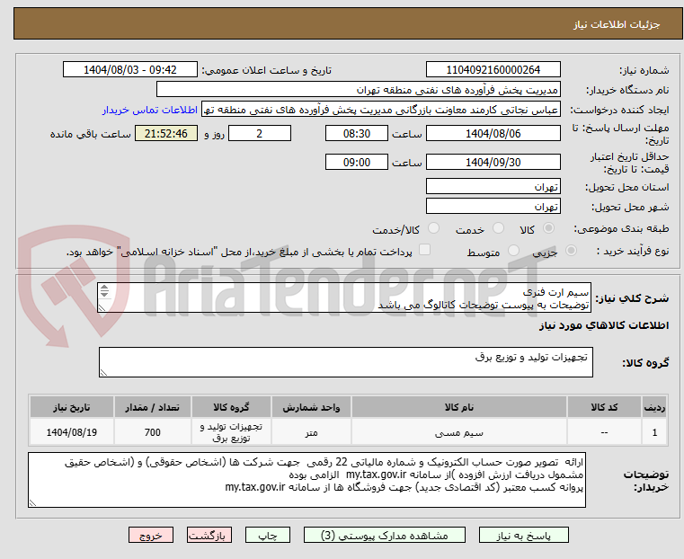Click the response deadline time 08:30

357,133
